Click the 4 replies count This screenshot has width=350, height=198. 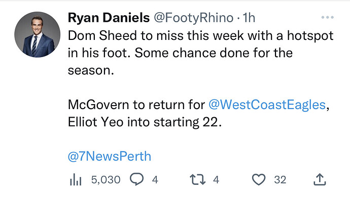[x=155, y=179]
